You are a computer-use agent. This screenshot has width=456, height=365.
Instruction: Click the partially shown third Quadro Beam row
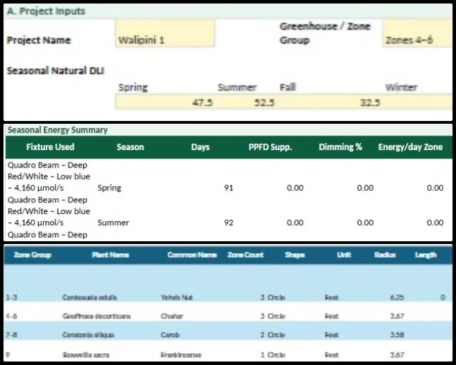click(47, 235)
